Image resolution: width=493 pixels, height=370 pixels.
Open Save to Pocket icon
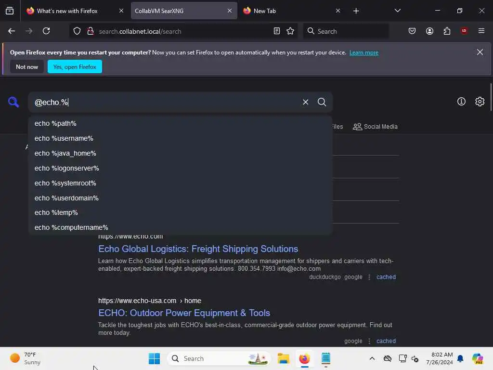coord(412,31)
